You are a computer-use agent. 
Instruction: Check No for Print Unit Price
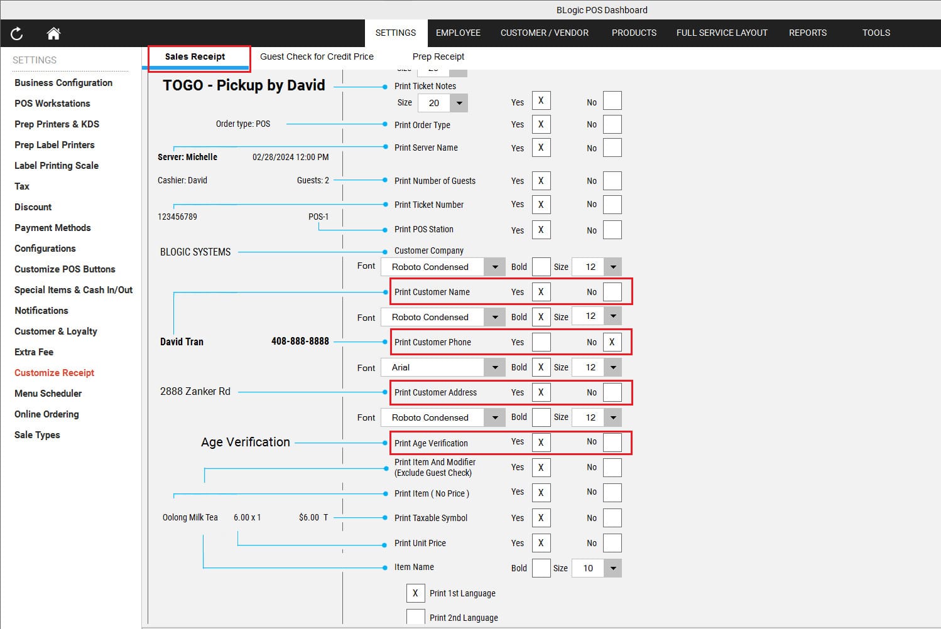[x=612, y=543]
